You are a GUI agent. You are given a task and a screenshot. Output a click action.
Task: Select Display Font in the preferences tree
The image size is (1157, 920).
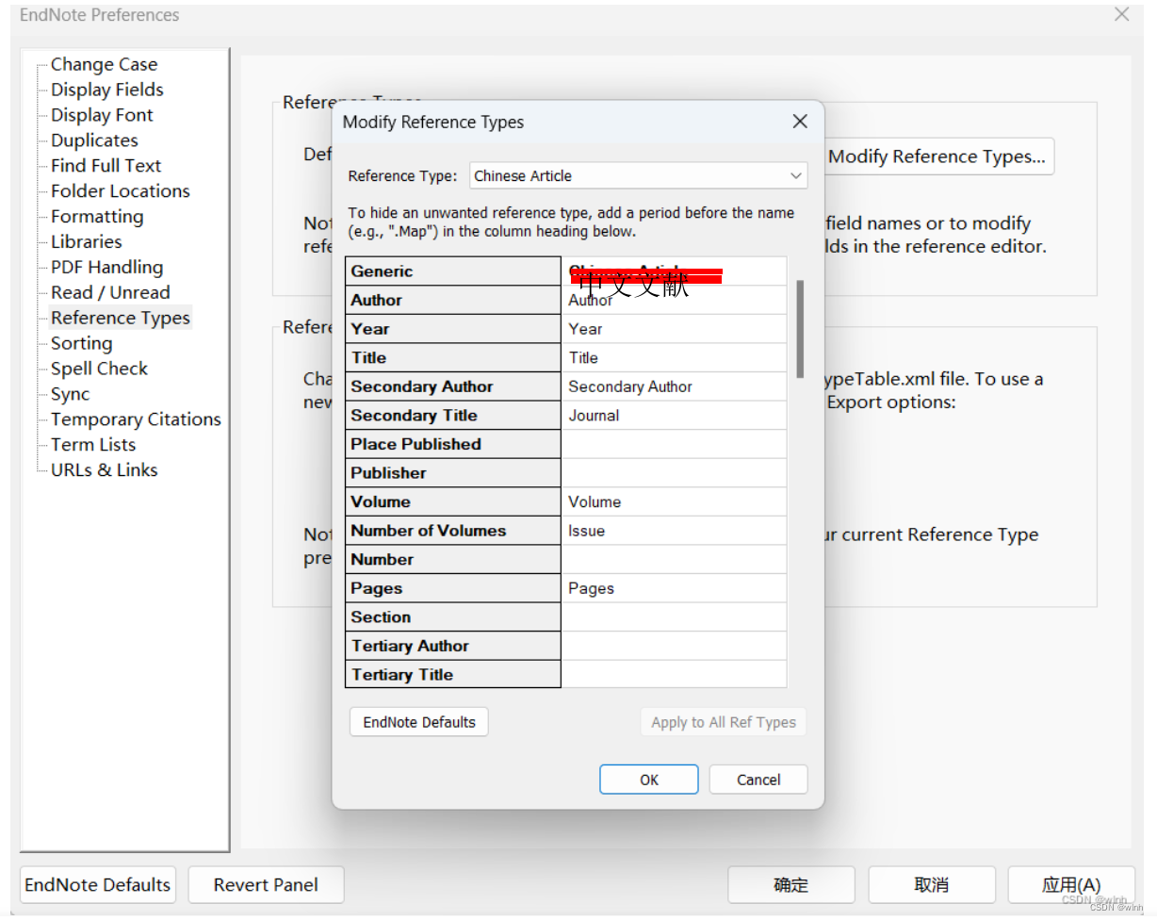click(102, 115)
